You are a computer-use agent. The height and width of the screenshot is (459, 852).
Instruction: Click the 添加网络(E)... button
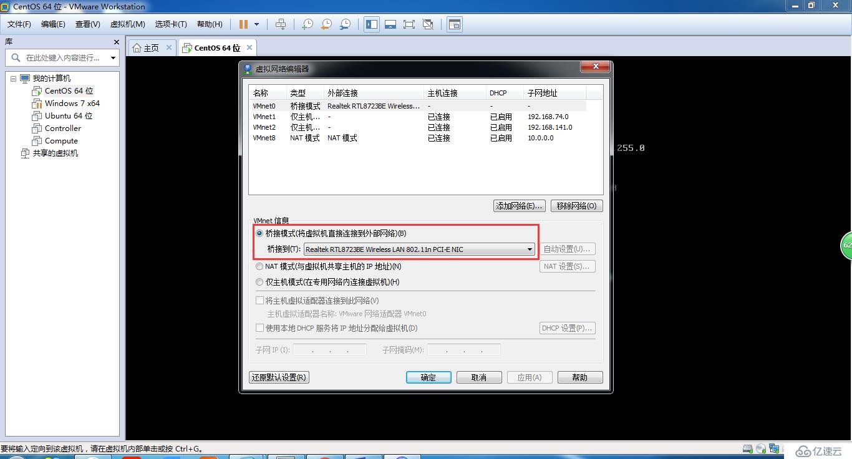pos(519,206)
